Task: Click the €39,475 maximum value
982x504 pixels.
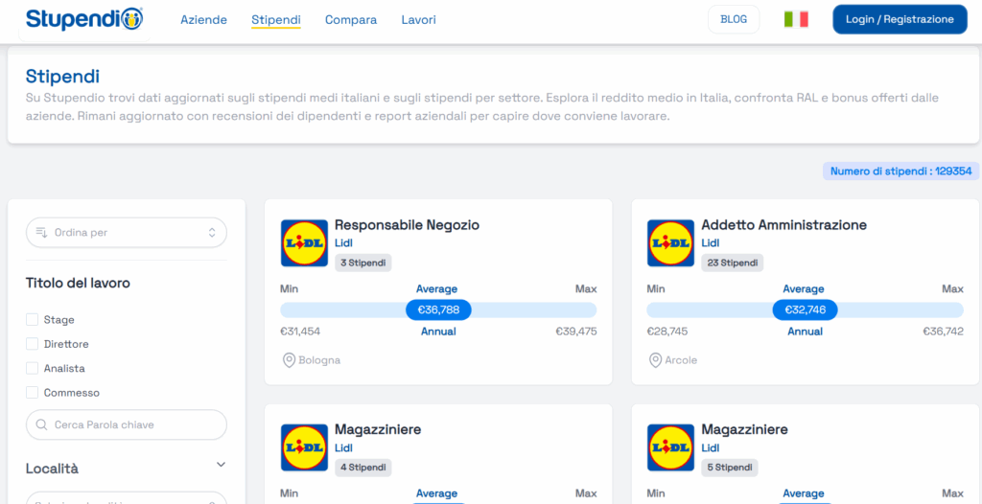Action: 576,332
